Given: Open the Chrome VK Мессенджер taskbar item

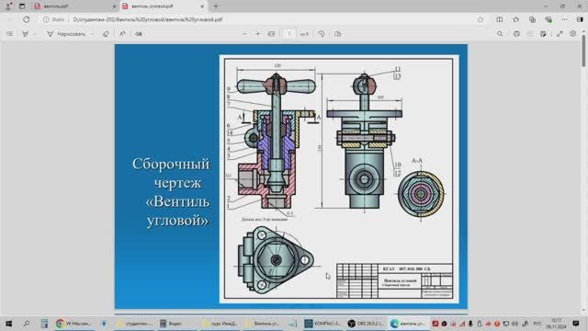Looking at the screenshot, I should (x=73, y=323).
